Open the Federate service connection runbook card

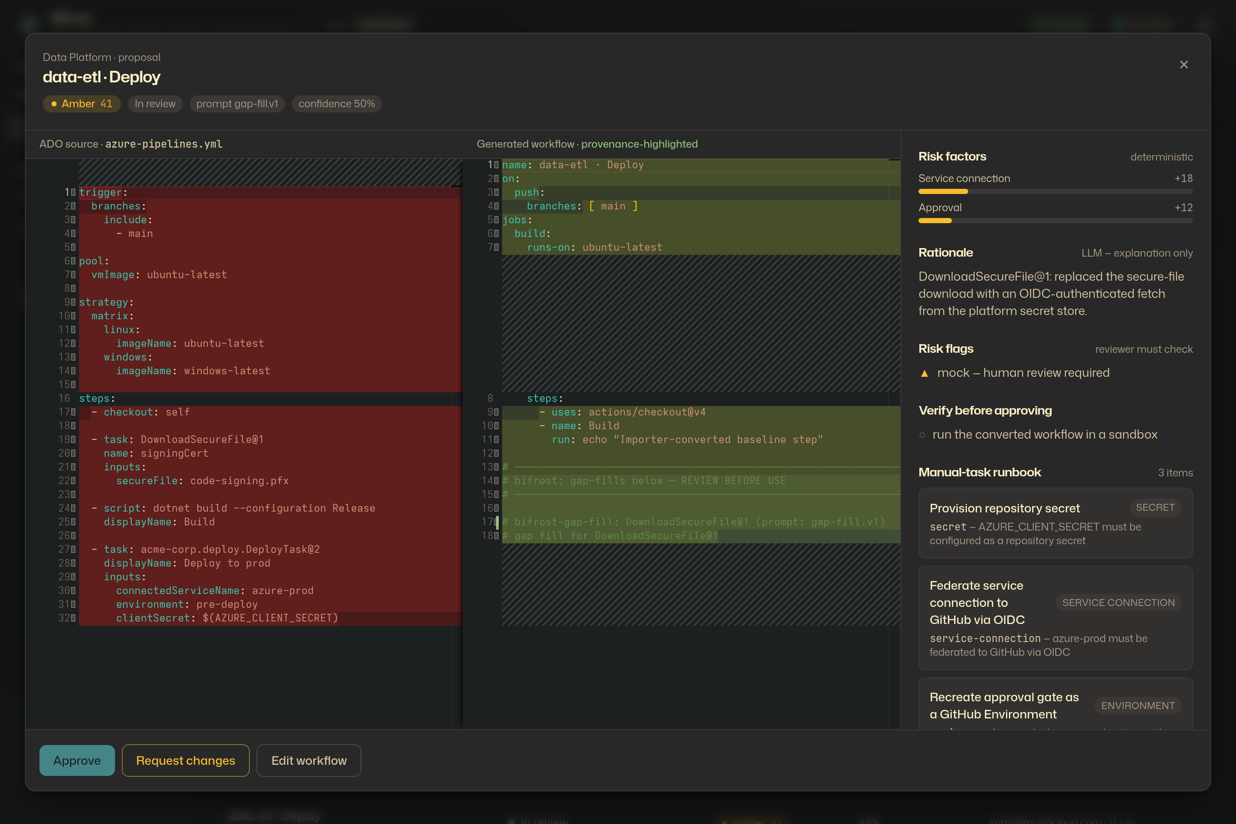coord(1055,618)
